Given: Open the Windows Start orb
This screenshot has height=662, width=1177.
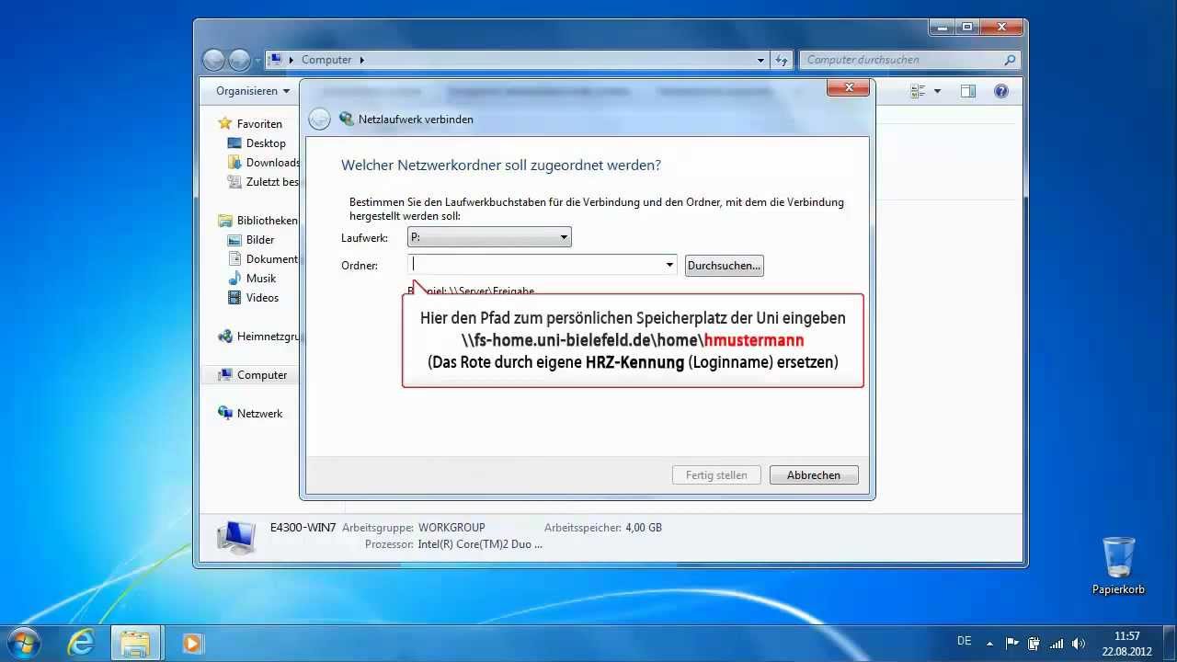Looking at the screenshot, I should [23, 642].
